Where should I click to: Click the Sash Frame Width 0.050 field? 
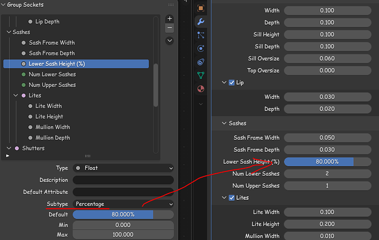coord(327,138)
